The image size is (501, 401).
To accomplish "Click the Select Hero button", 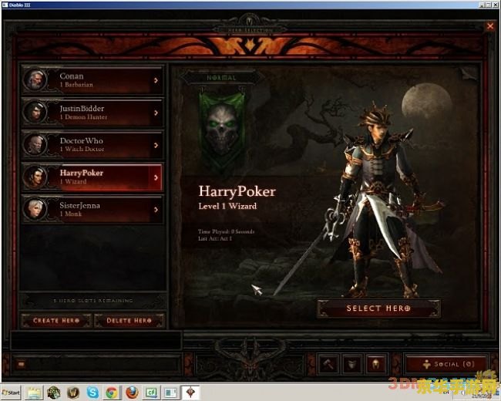I will tap(378, 308).
